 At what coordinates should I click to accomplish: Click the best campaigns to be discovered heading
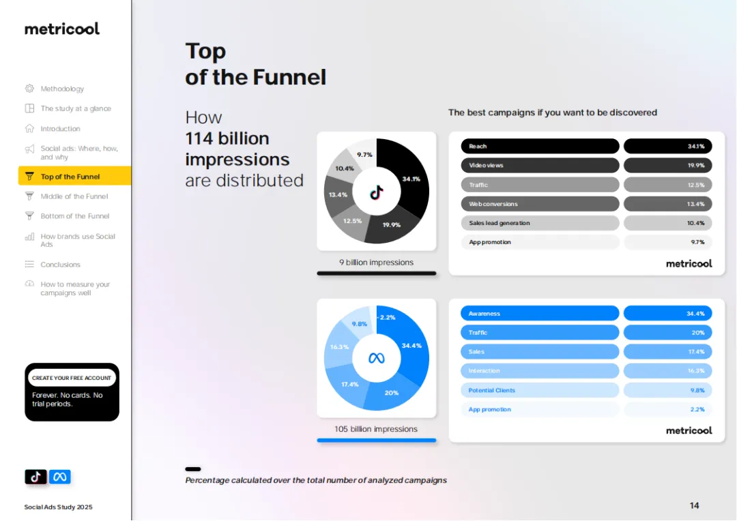[x=552, y=113]
